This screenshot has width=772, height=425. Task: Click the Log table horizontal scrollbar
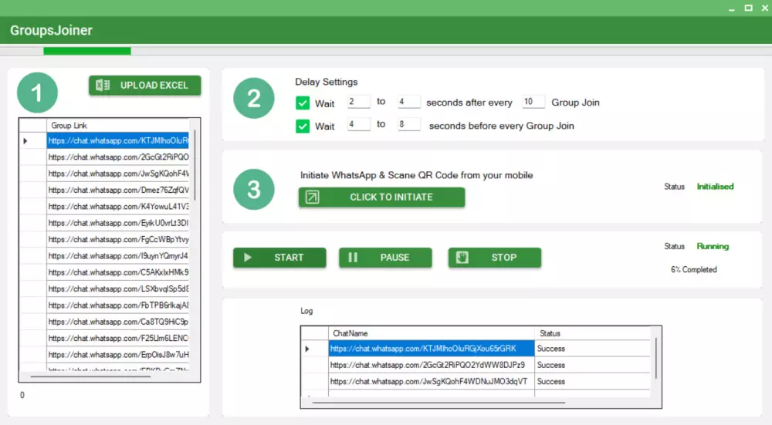point(438,403)
